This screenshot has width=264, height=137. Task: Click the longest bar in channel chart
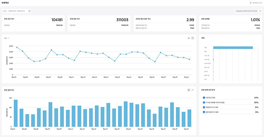(233, 48)
